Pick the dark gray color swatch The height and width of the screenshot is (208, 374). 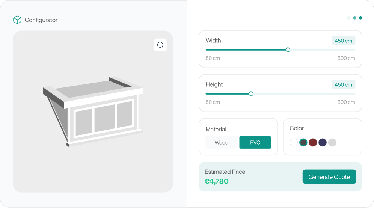[x=303, y=142]
